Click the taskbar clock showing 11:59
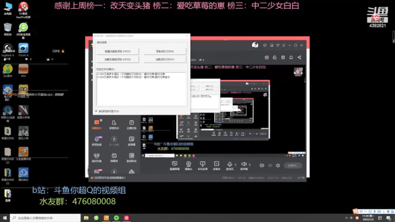The height and width of the screenshot is (222, 395). (x=368, y=218)
